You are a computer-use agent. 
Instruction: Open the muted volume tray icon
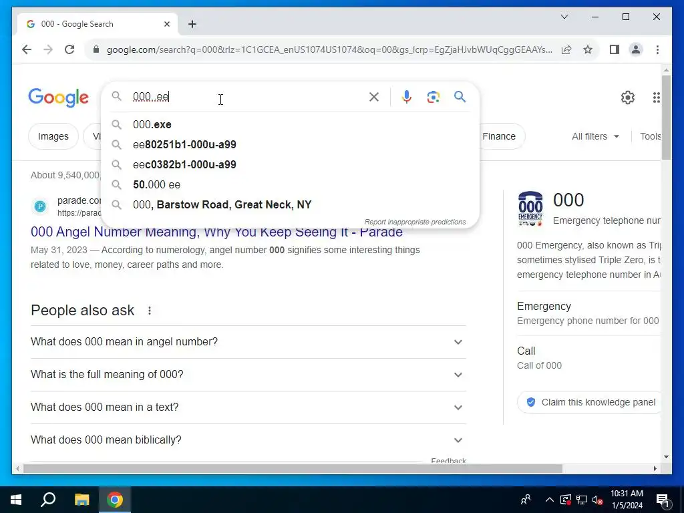pos(598,500)
